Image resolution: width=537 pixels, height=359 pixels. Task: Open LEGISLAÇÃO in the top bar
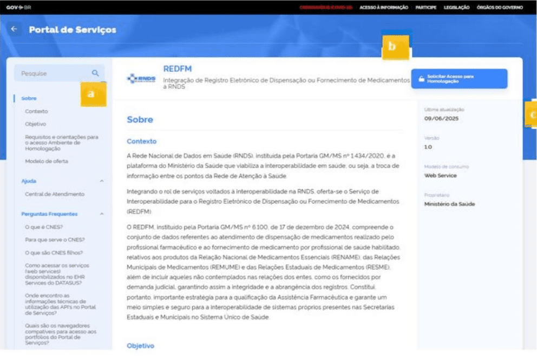click(456, 7)
